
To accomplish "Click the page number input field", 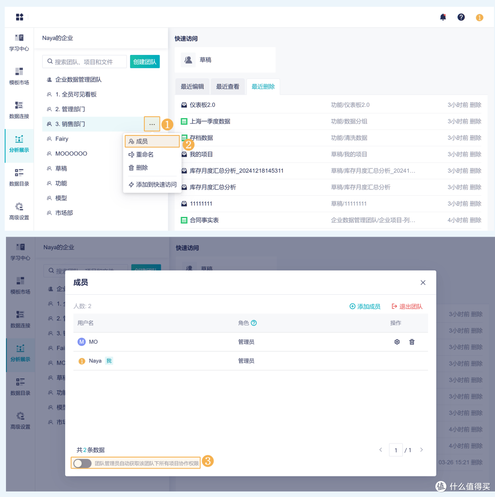I will [x=396, y=450].
